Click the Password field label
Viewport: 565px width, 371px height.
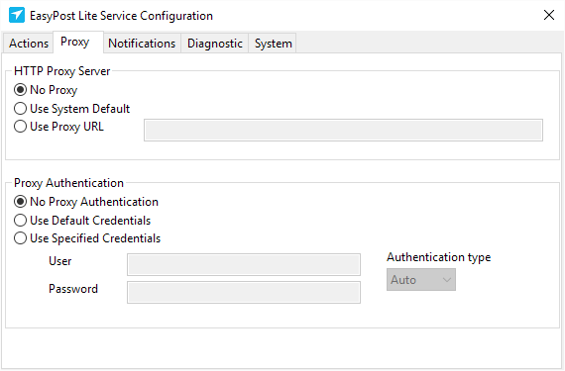[73, 289]
